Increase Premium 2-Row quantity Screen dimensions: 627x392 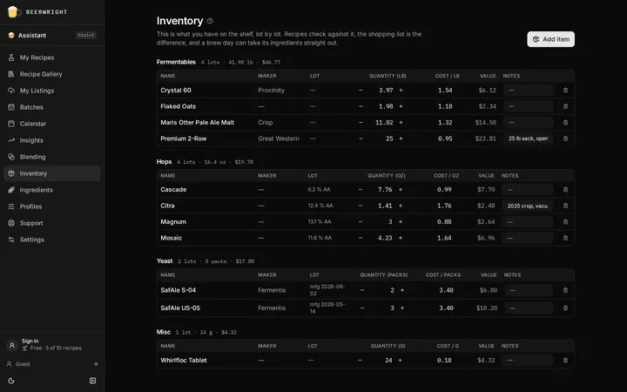[401, 139]
